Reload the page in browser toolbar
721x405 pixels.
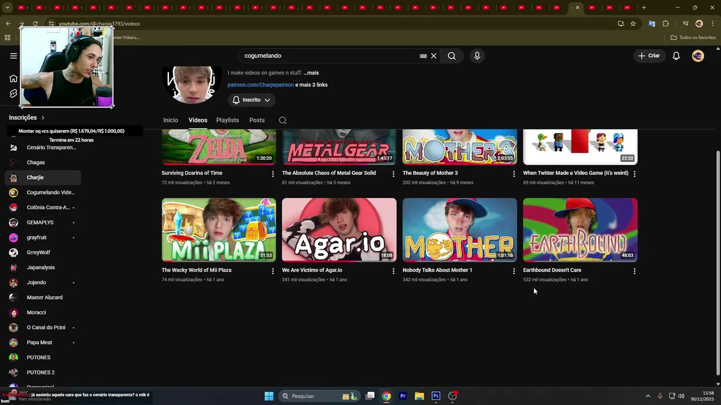click(35, 24)
